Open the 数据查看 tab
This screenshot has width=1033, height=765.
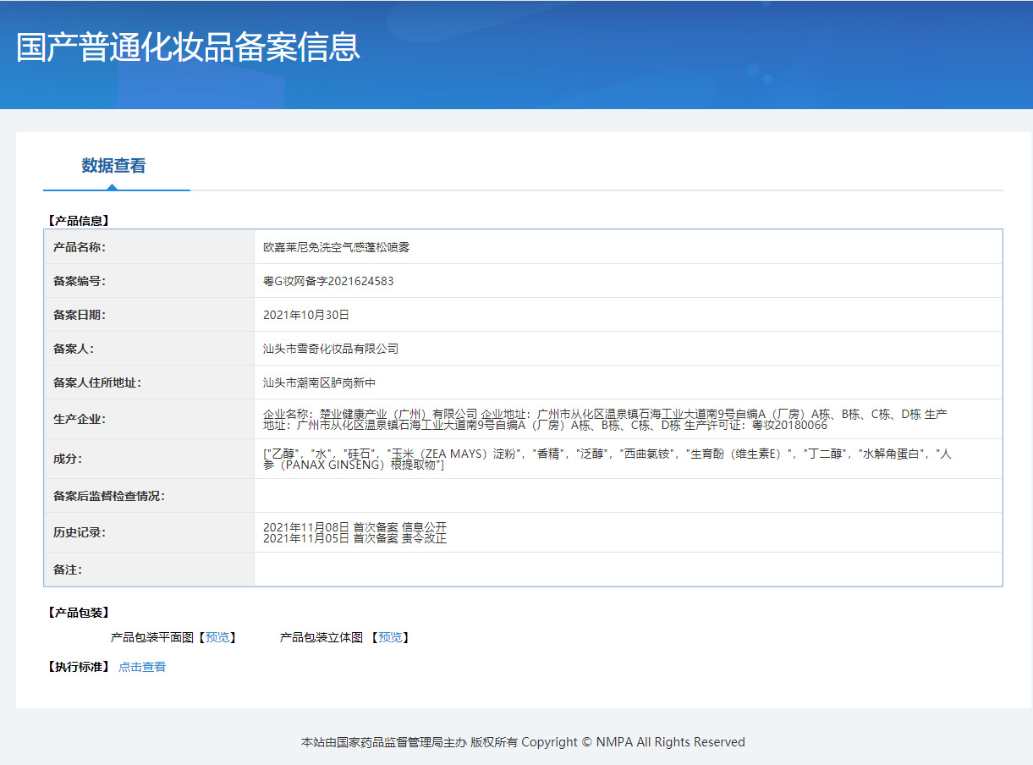point(114,166)
